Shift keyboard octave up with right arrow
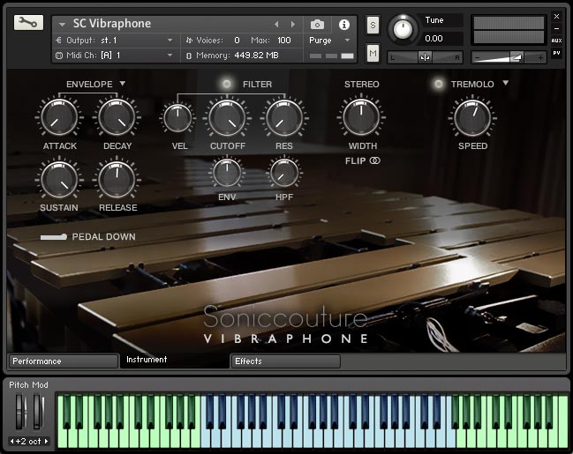The image size is (573, 454). coord(46,442)
